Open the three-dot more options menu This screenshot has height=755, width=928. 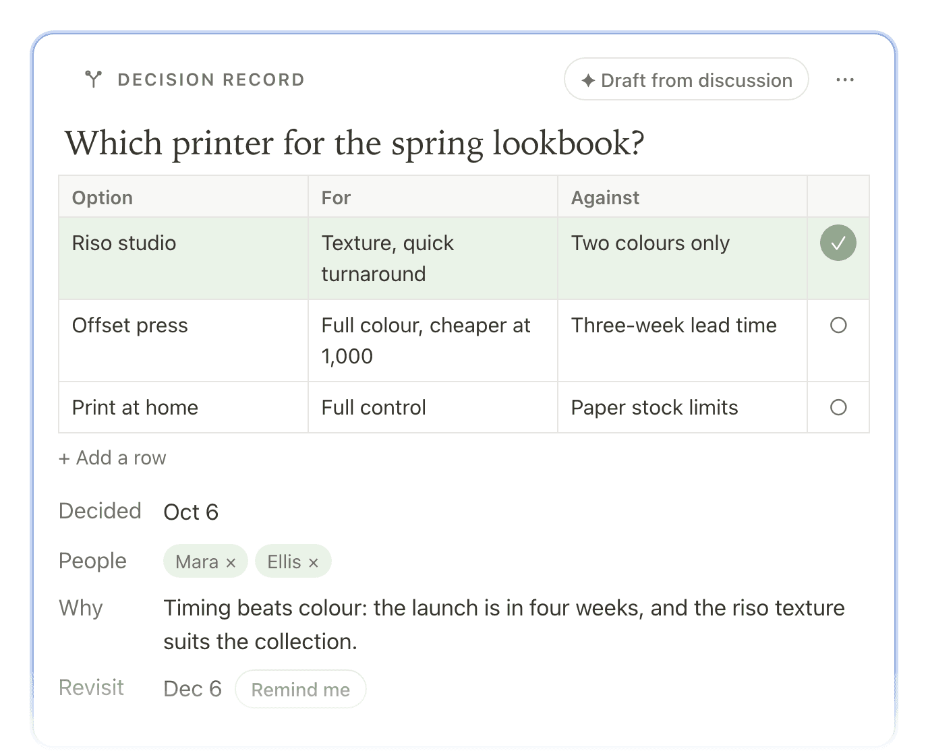845,80
